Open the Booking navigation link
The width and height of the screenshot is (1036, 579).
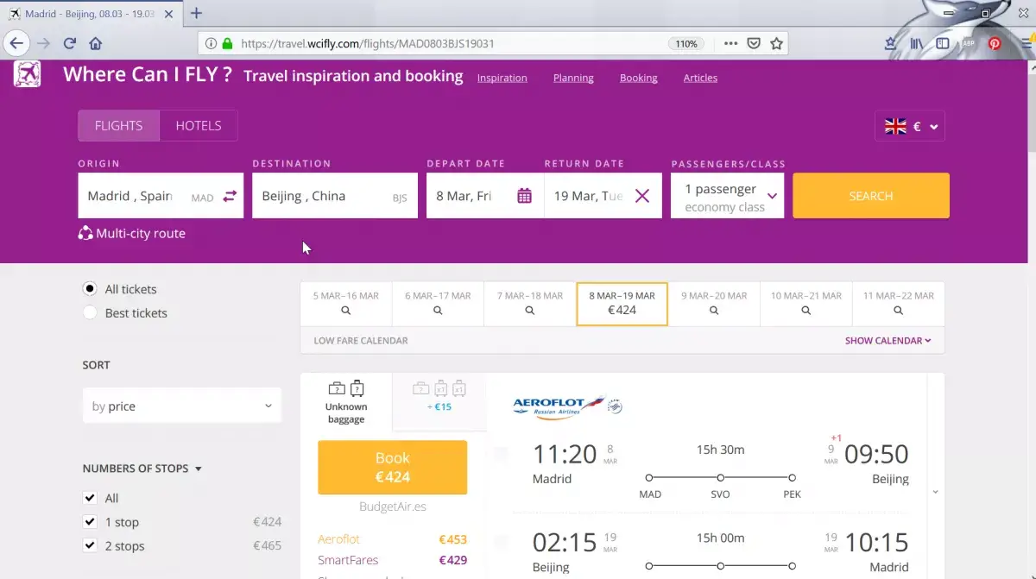point(639,78)
